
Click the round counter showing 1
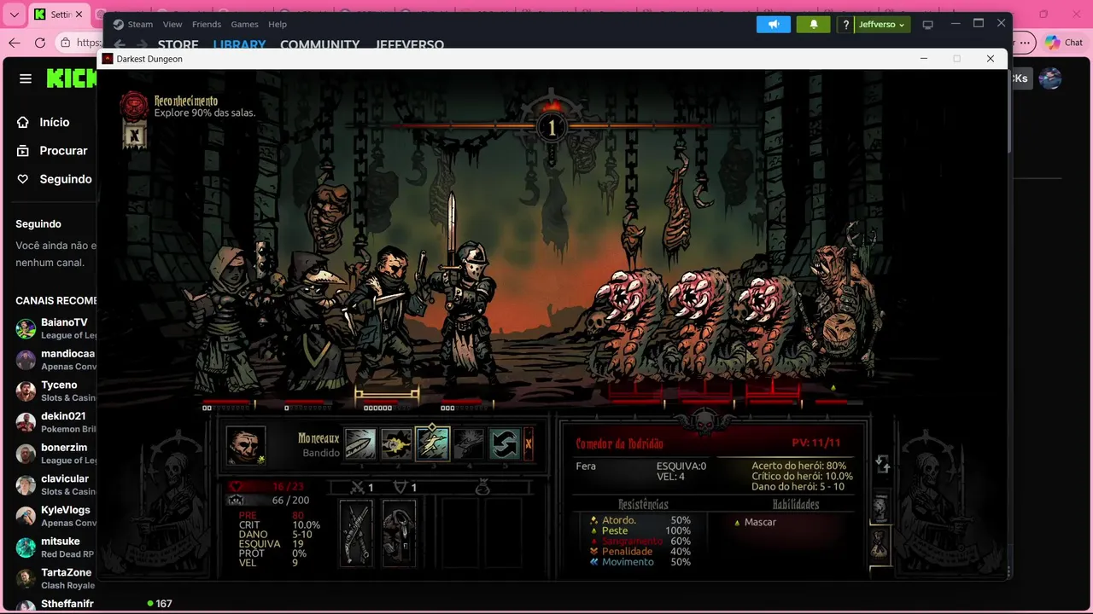point(552,128)
